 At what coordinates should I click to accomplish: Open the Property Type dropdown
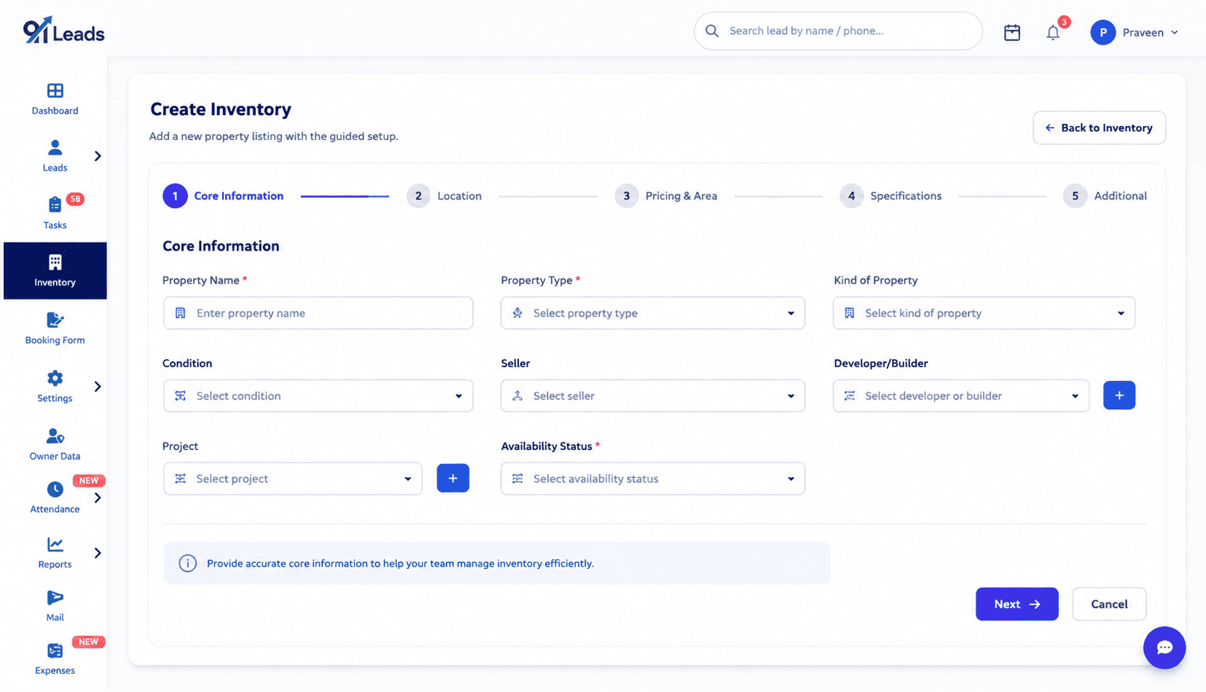coord(653,313)
